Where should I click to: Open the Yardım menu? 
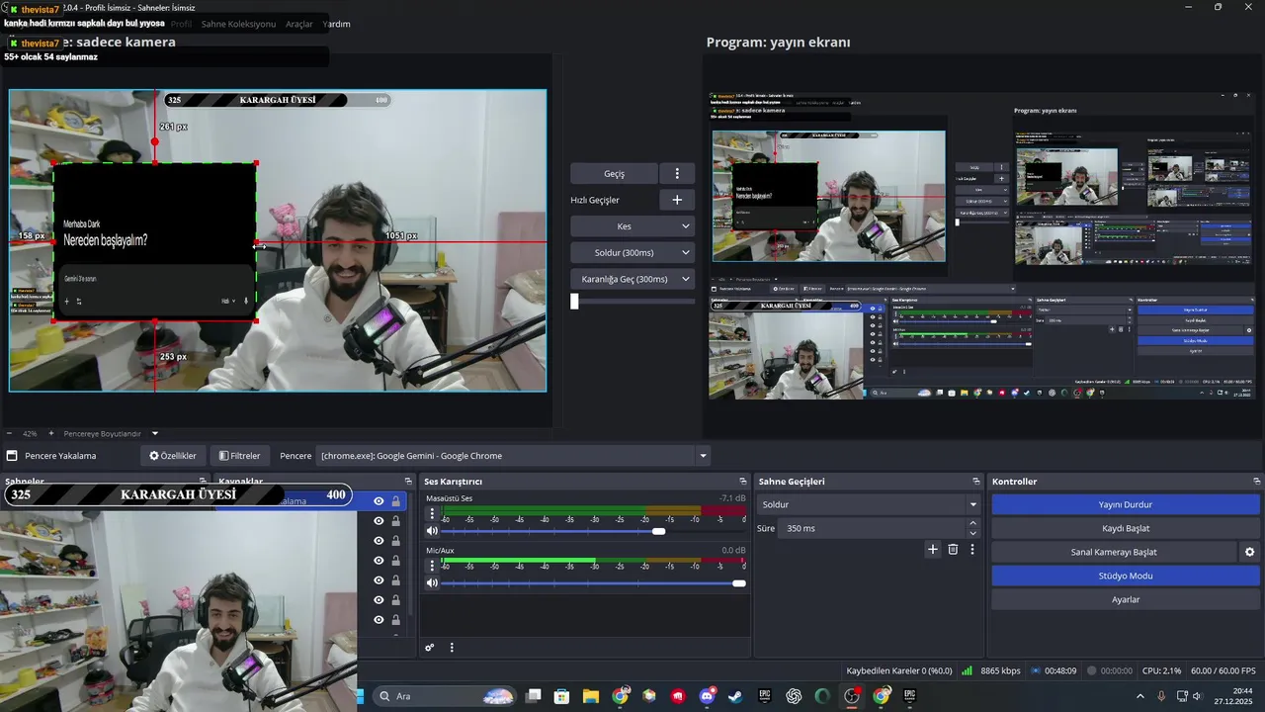[337, 24]
